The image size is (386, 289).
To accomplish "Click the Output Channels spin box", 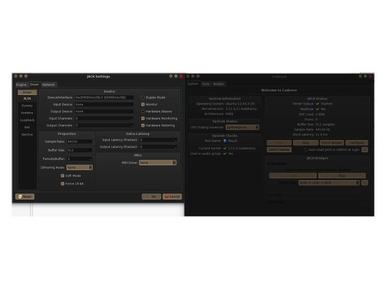I will pyautogui.click(x=104, y=125).
